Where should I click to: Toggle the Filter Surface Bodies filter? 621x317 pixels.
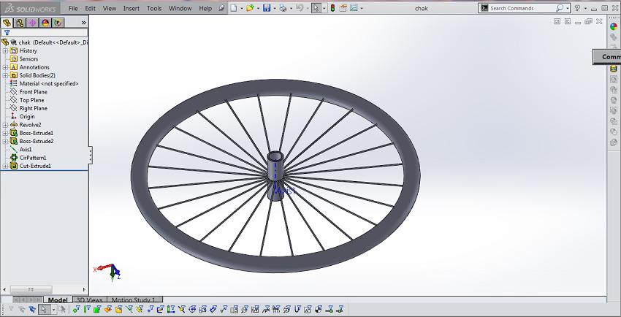107,310
